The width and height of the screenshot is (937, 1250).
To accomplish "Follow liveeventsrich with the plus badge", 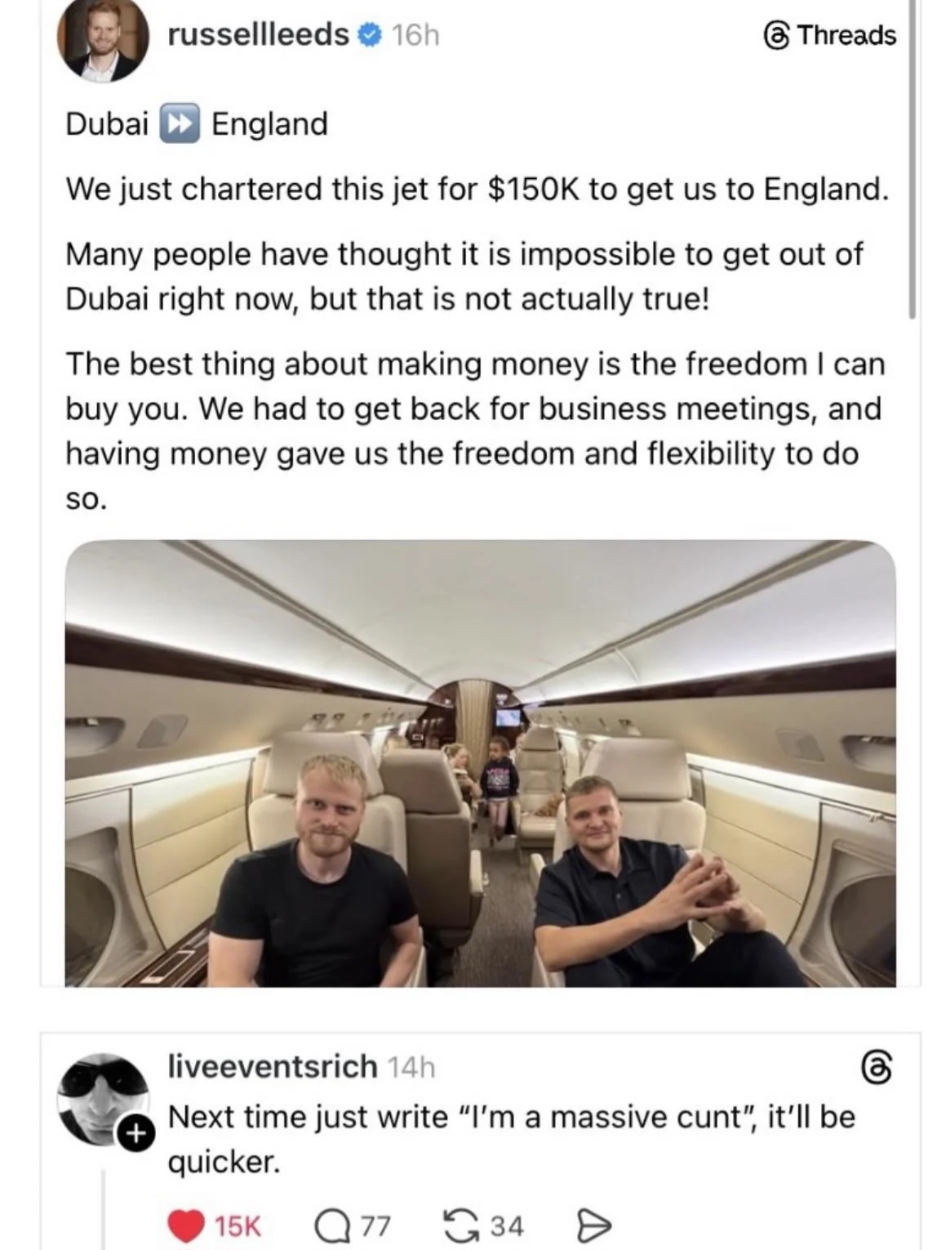I will point(136,1133).
